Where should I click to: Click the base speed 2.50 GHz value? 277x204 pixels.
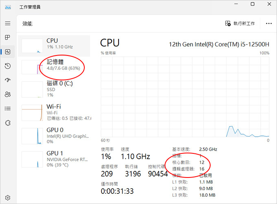tap(208, 149)
